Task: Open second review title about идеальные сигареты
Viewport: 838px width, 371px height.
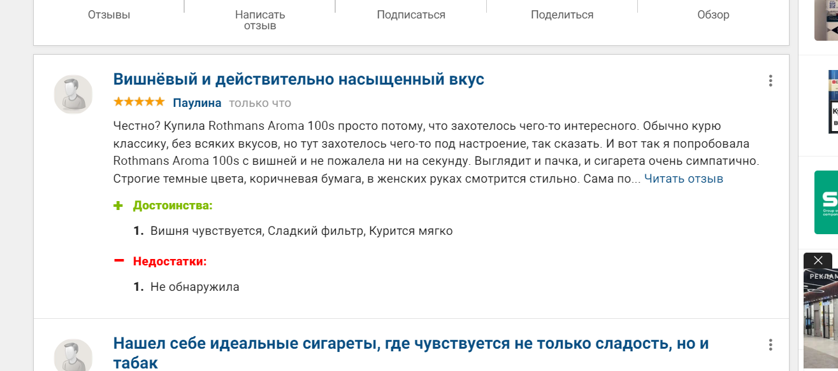Action: 411,353
